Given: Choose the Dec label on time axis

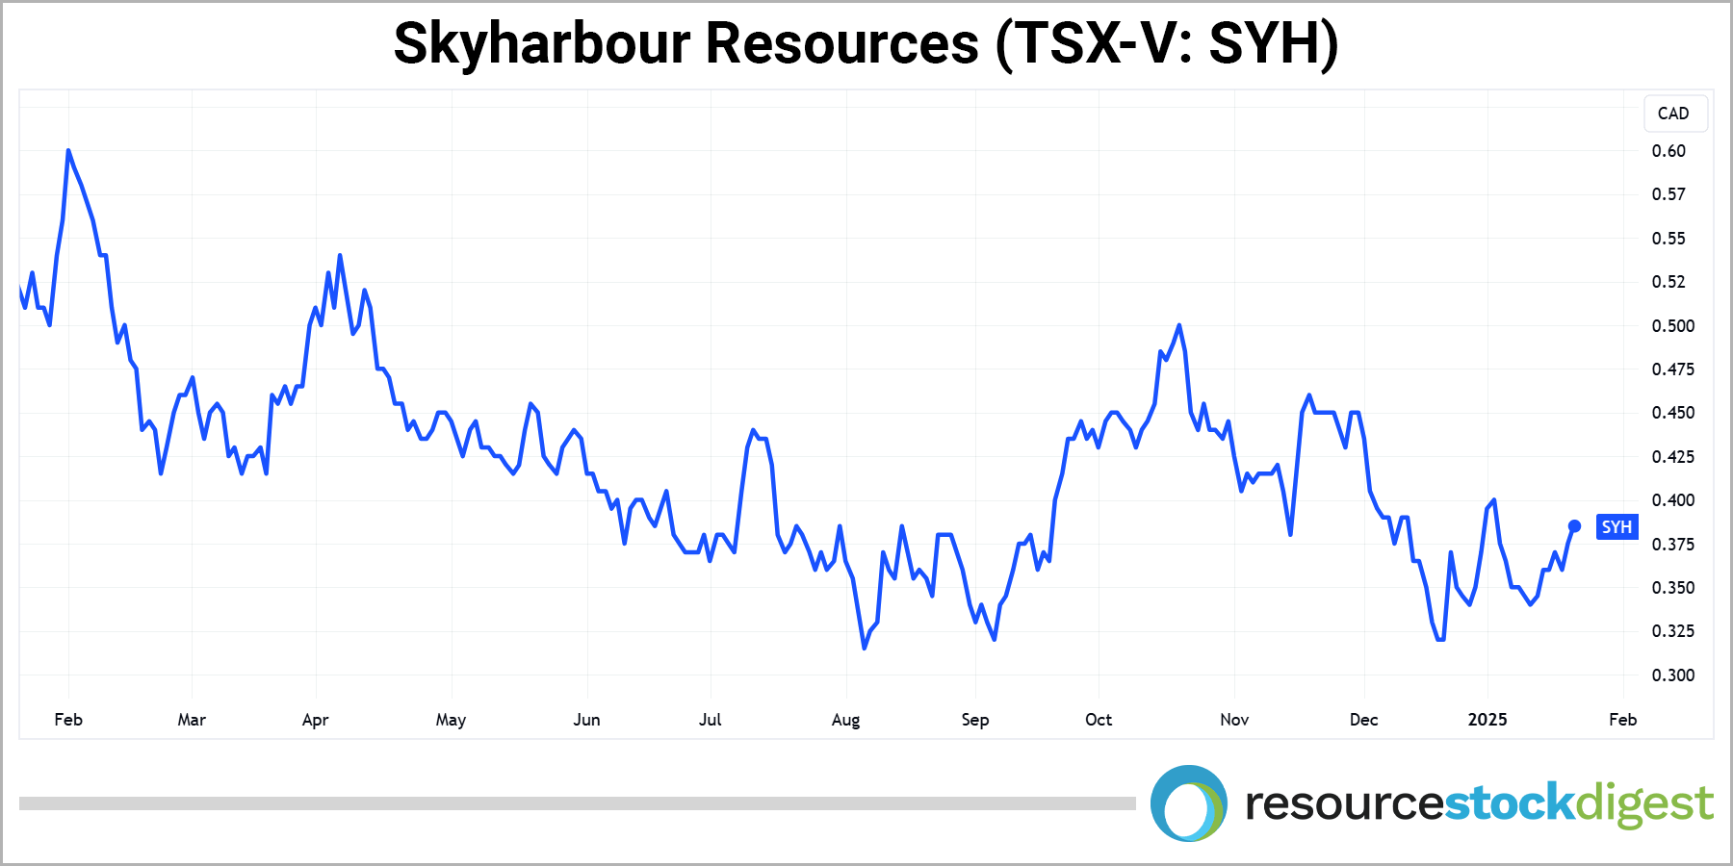Looking at the screenshot, I should coord(1363,720).
